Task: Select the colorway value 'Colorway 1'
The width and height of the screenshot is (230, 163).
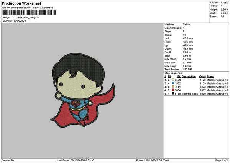Action: point(20,21)
